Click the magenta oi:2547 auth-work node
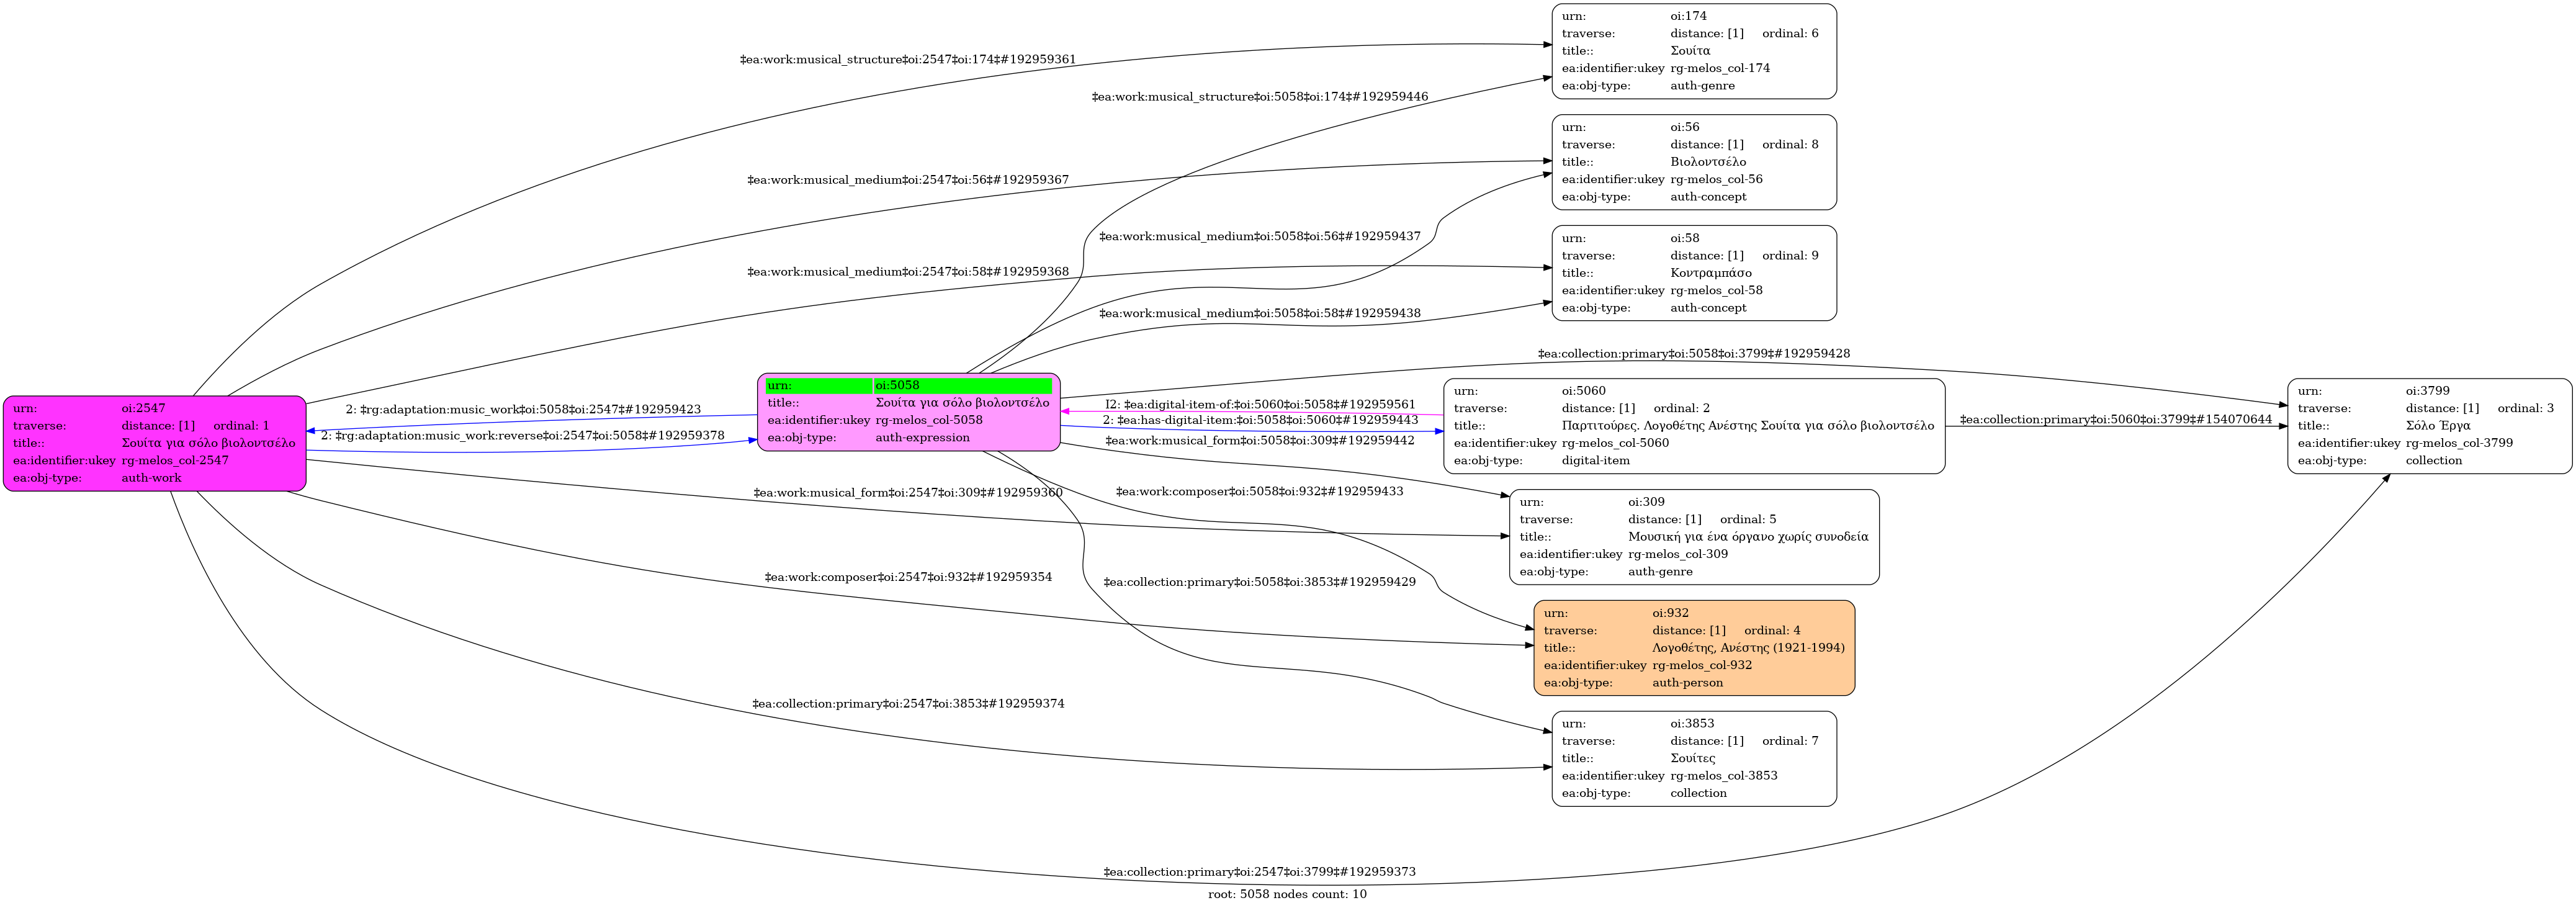The width and height of the screenshot is (2576, 908). [x=154, y=443]
